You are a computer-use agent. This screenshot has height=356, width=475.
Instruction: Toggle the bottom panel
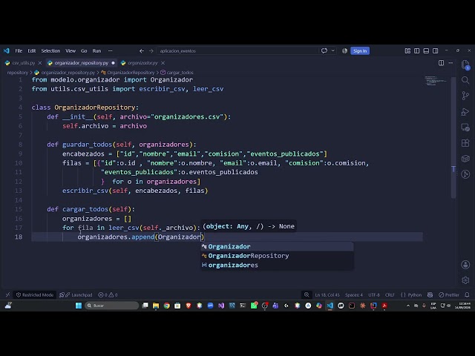click(426, 51)
